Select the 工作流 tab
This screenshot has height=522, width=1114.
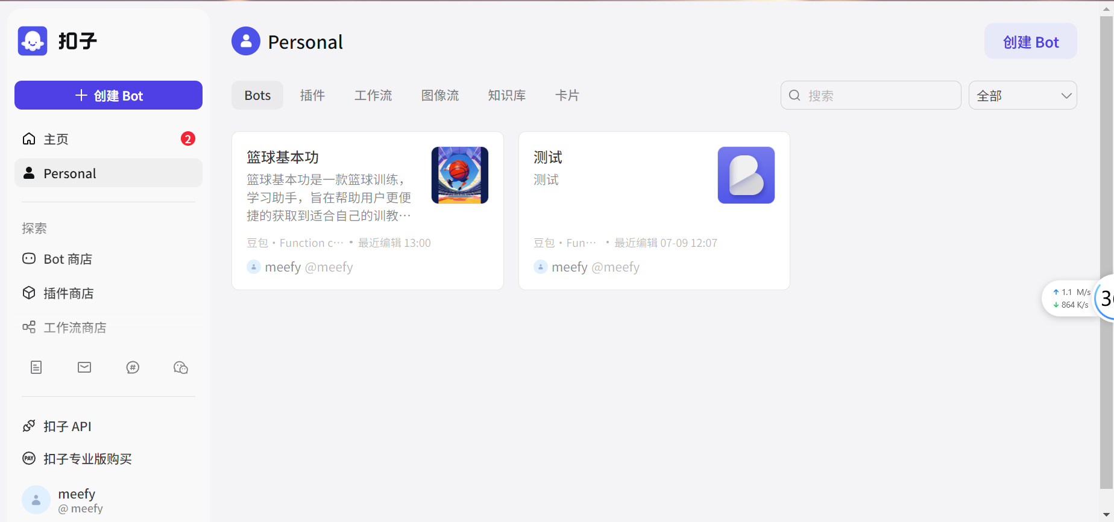point(373,95)
